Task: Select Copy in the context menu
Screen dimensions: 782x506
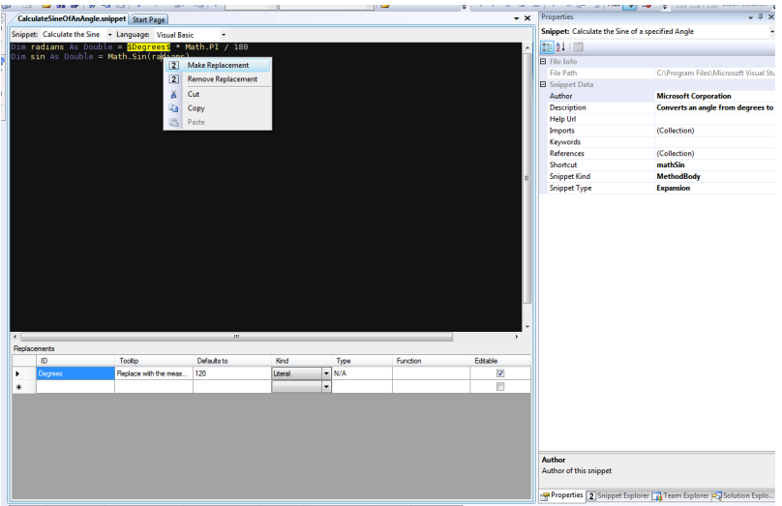Action: tap(195, 108)
